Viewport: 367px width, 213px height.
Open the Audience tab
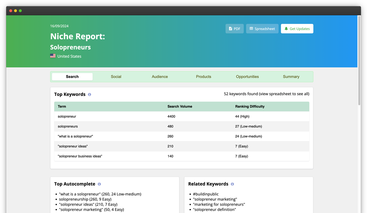(160, 77)
